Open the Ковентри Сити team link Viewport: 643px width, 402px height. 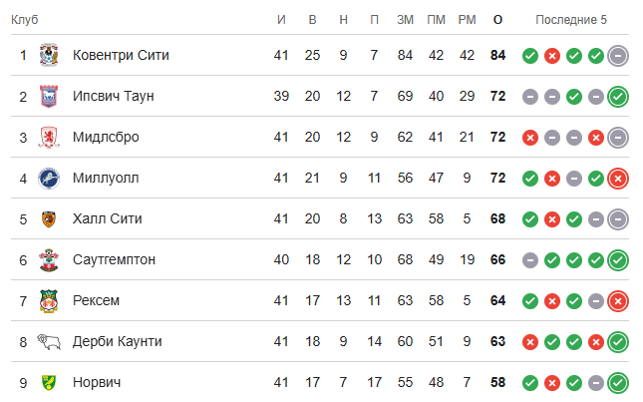pyautogui.click(x=121, y=55)
